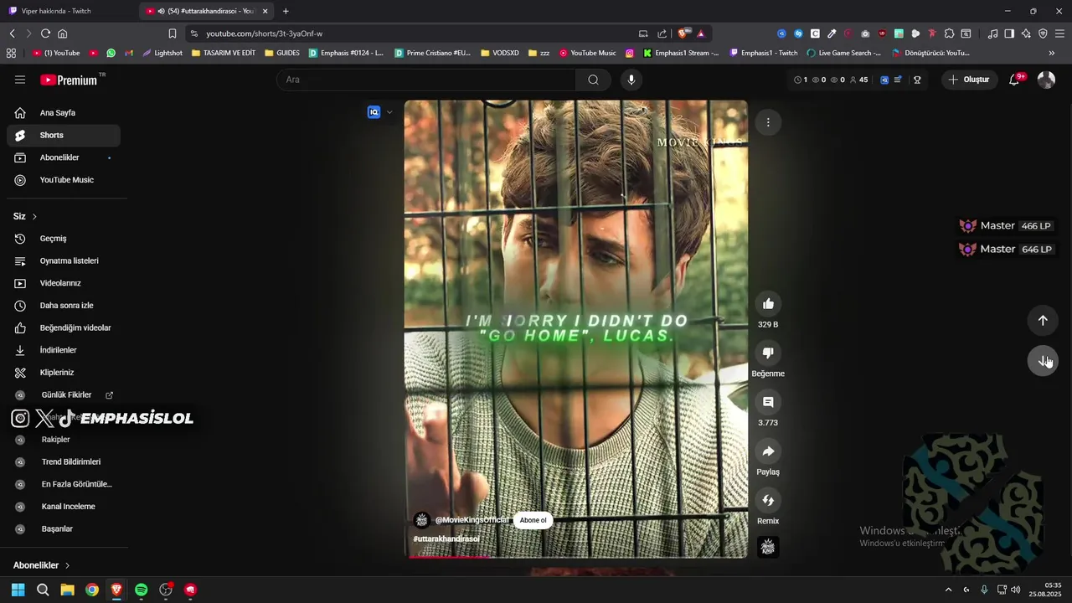The width and height of the screenshot is (1072, 603).
Task: Open the account avatar menu
Action: click(x=1046, y=80)
